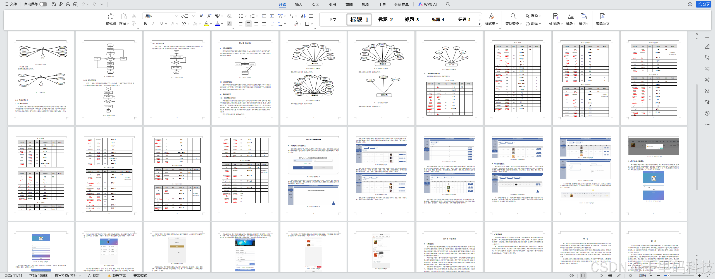Viewport: 715px width, 279px height.
Task: Toggle left alignment
Action: coord(240,24)
